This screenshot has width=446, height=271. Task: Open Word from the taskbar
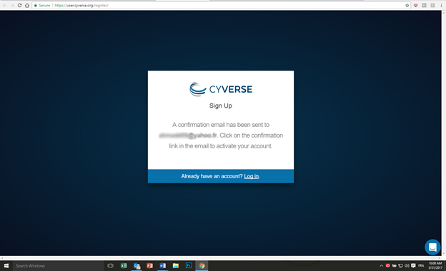tap(163, 266)
